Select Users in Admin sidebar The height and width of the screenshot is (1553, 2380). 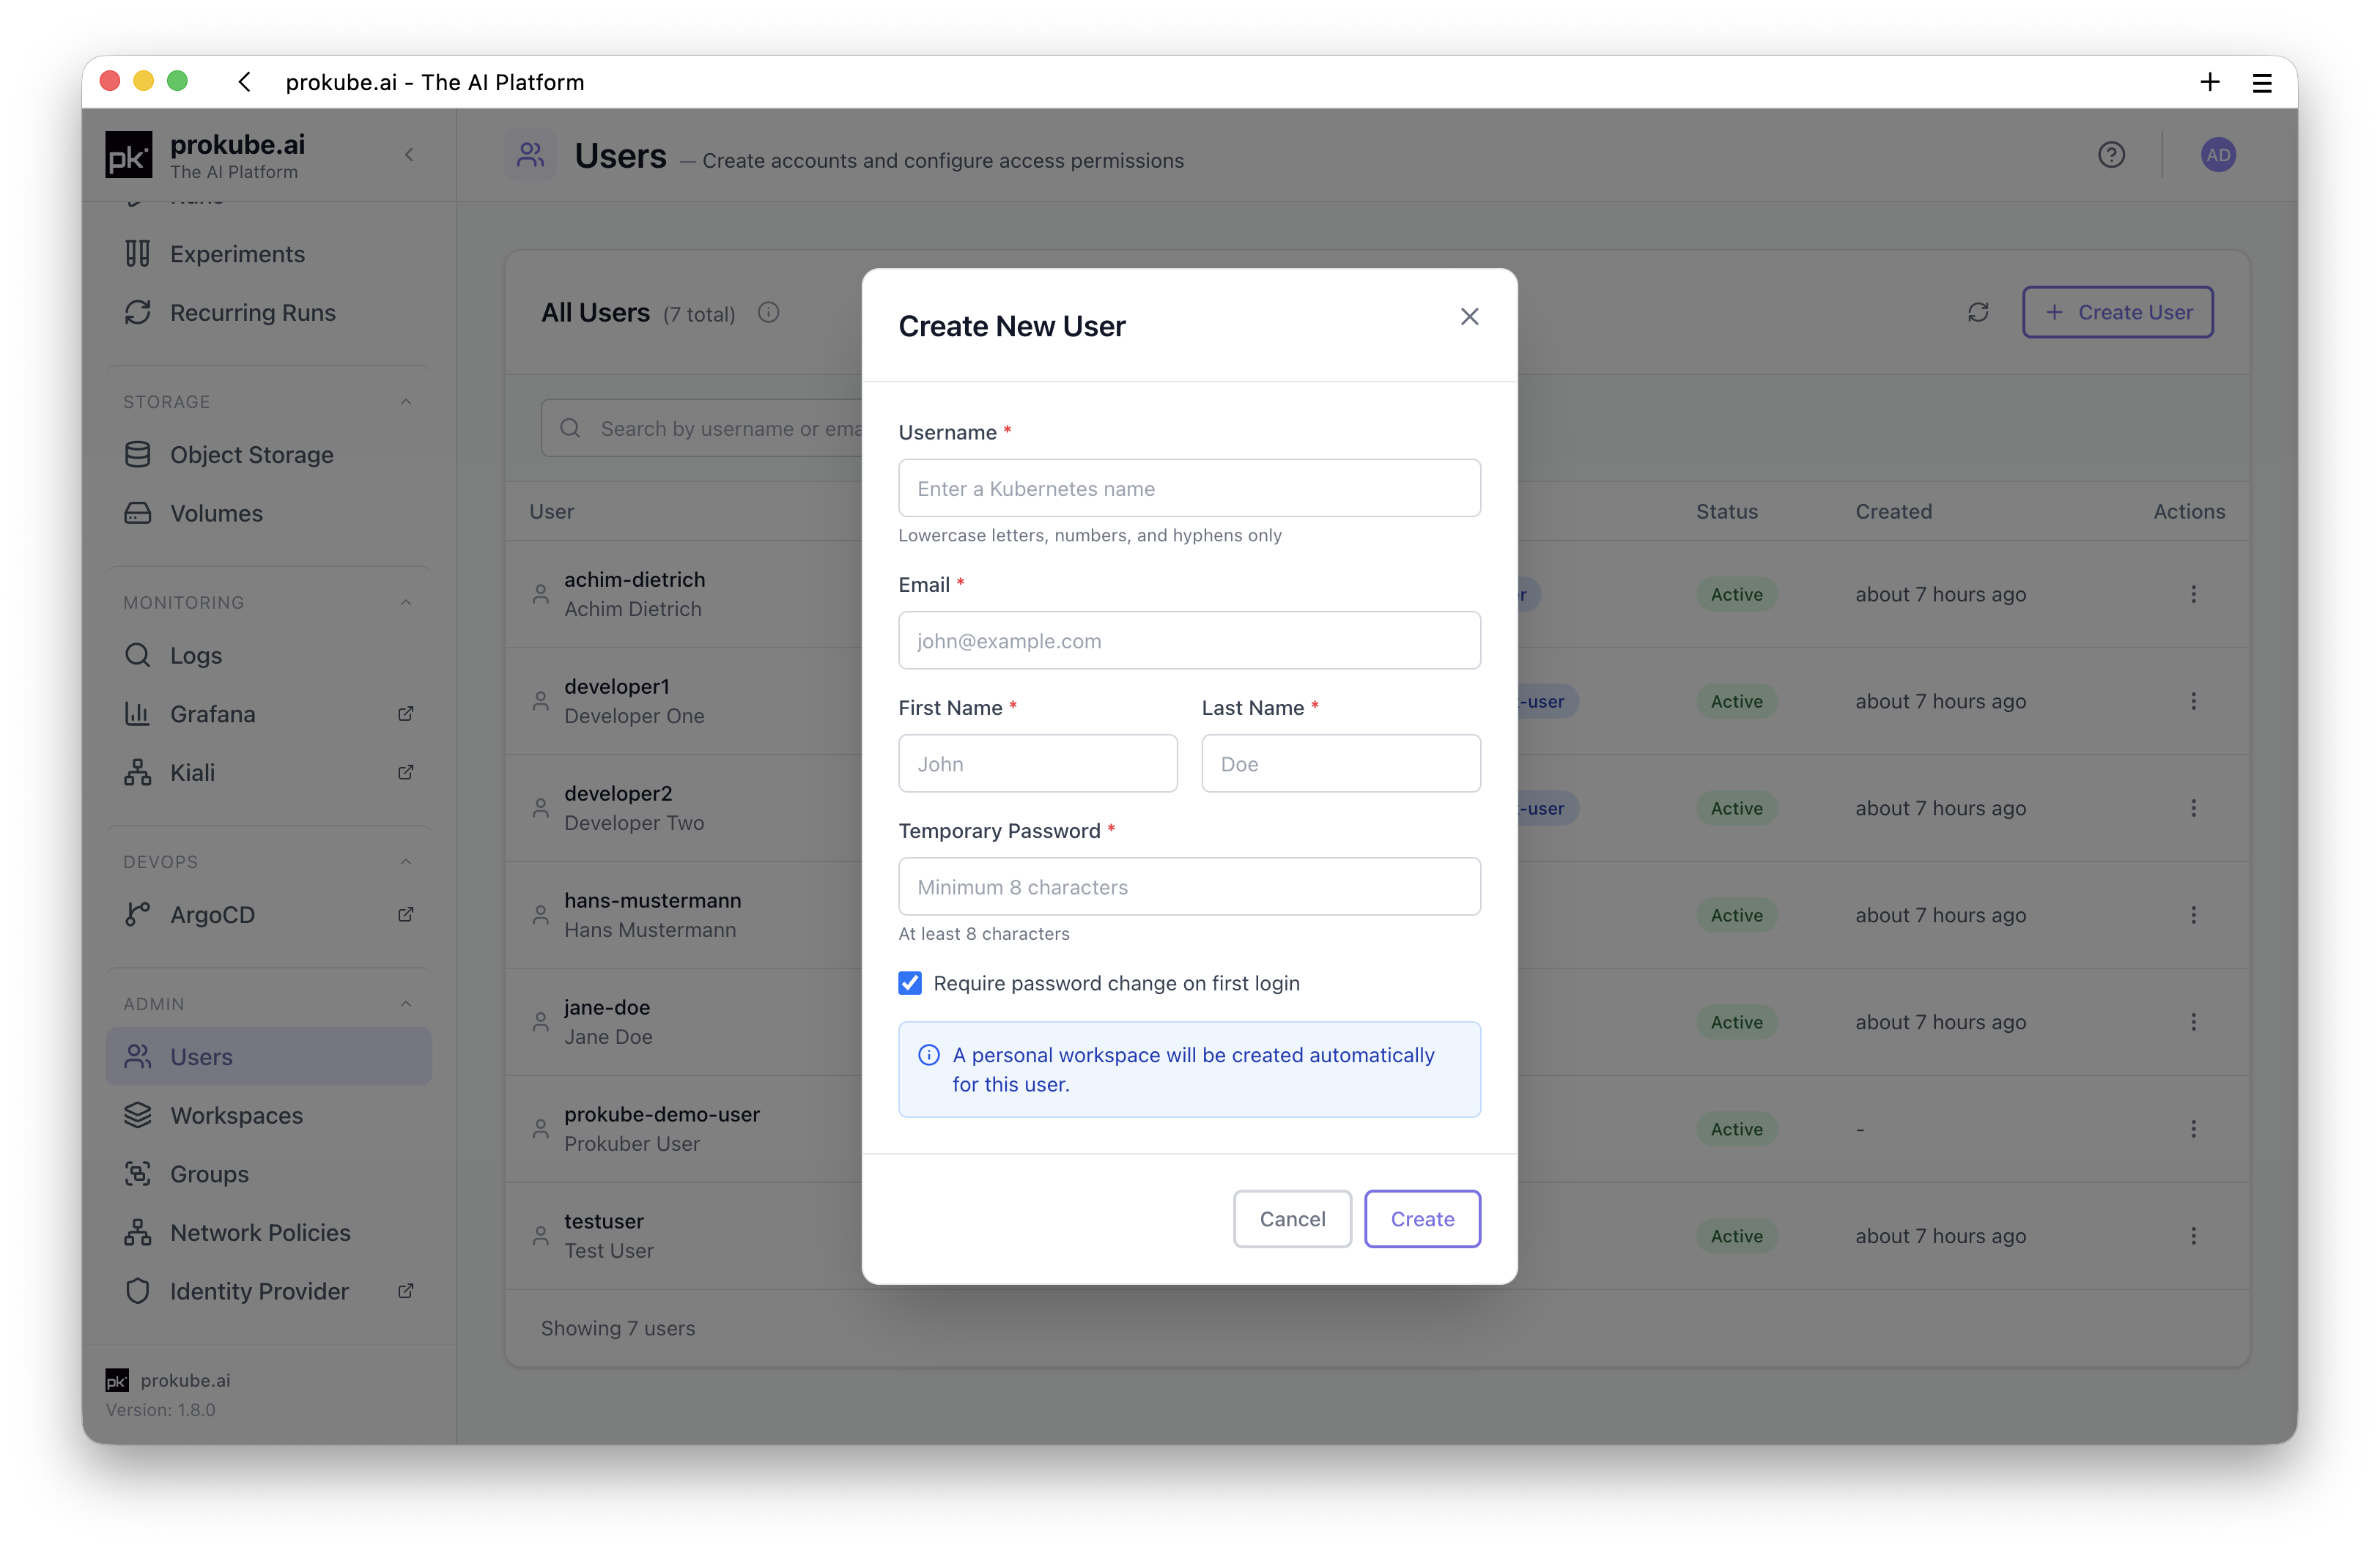pyautogui.click(x=268, y=1056)
